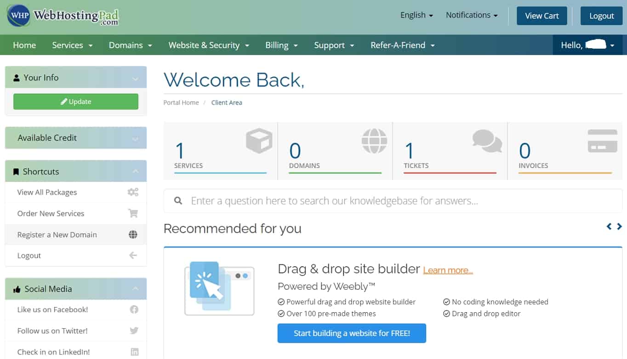Click the chat bubbles icon on Tickets tile
The image size is (627, 359).
[487, 141]
